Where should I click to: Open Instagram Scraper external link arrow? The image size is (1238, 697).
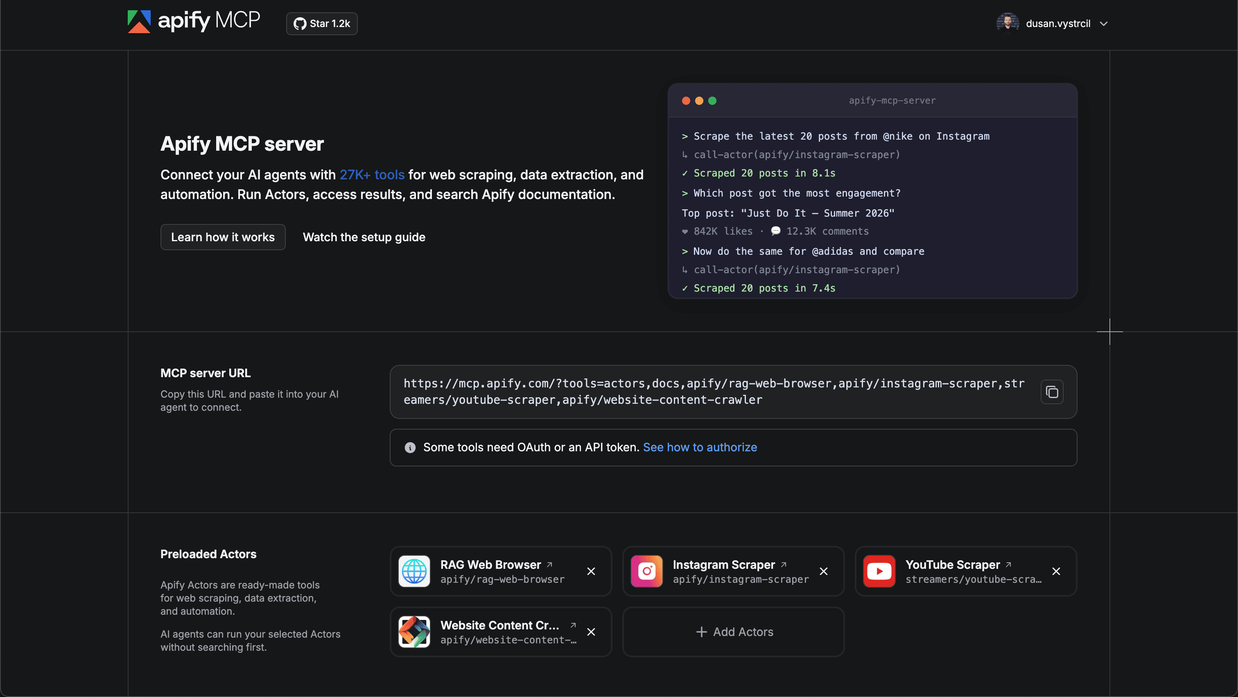[784, 564]
